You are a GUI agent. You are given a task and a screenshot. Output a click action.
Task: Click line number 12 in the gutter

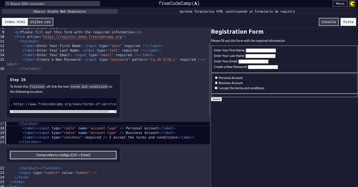point(2,46)
